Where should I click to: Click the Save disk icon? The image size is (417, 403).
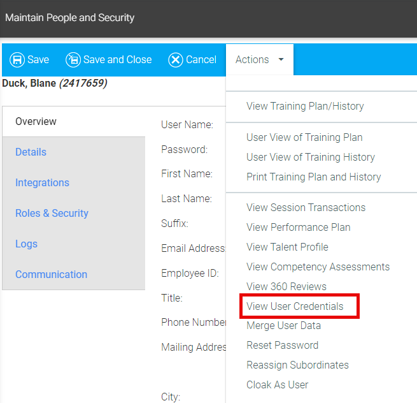17,60
